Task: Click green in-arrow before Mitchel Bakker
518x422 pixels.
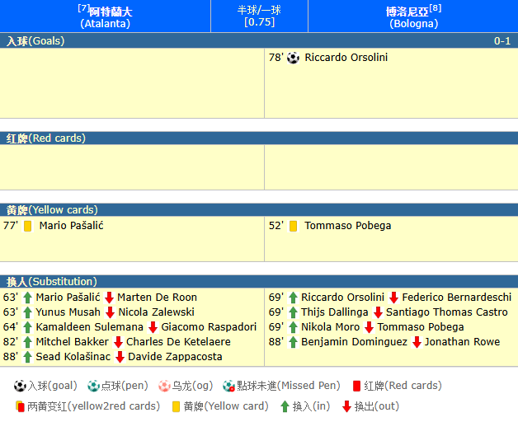Action: (x=27, y=342)
